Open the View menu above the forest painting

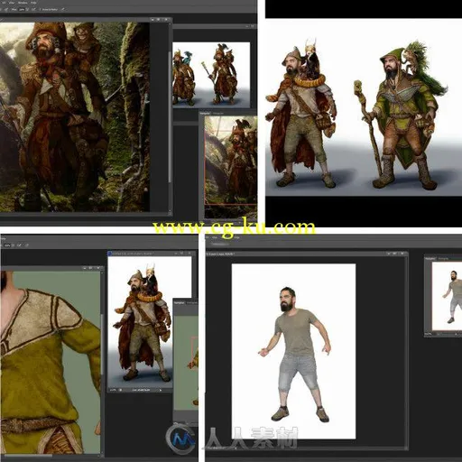coord(11,3)
